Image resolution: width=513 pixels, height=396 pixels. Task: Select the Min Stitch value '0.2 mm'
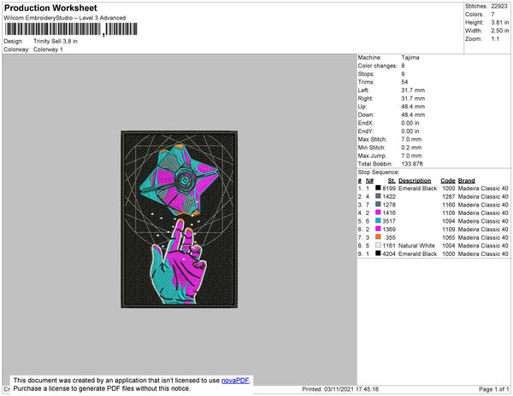(x=411, y=148)
